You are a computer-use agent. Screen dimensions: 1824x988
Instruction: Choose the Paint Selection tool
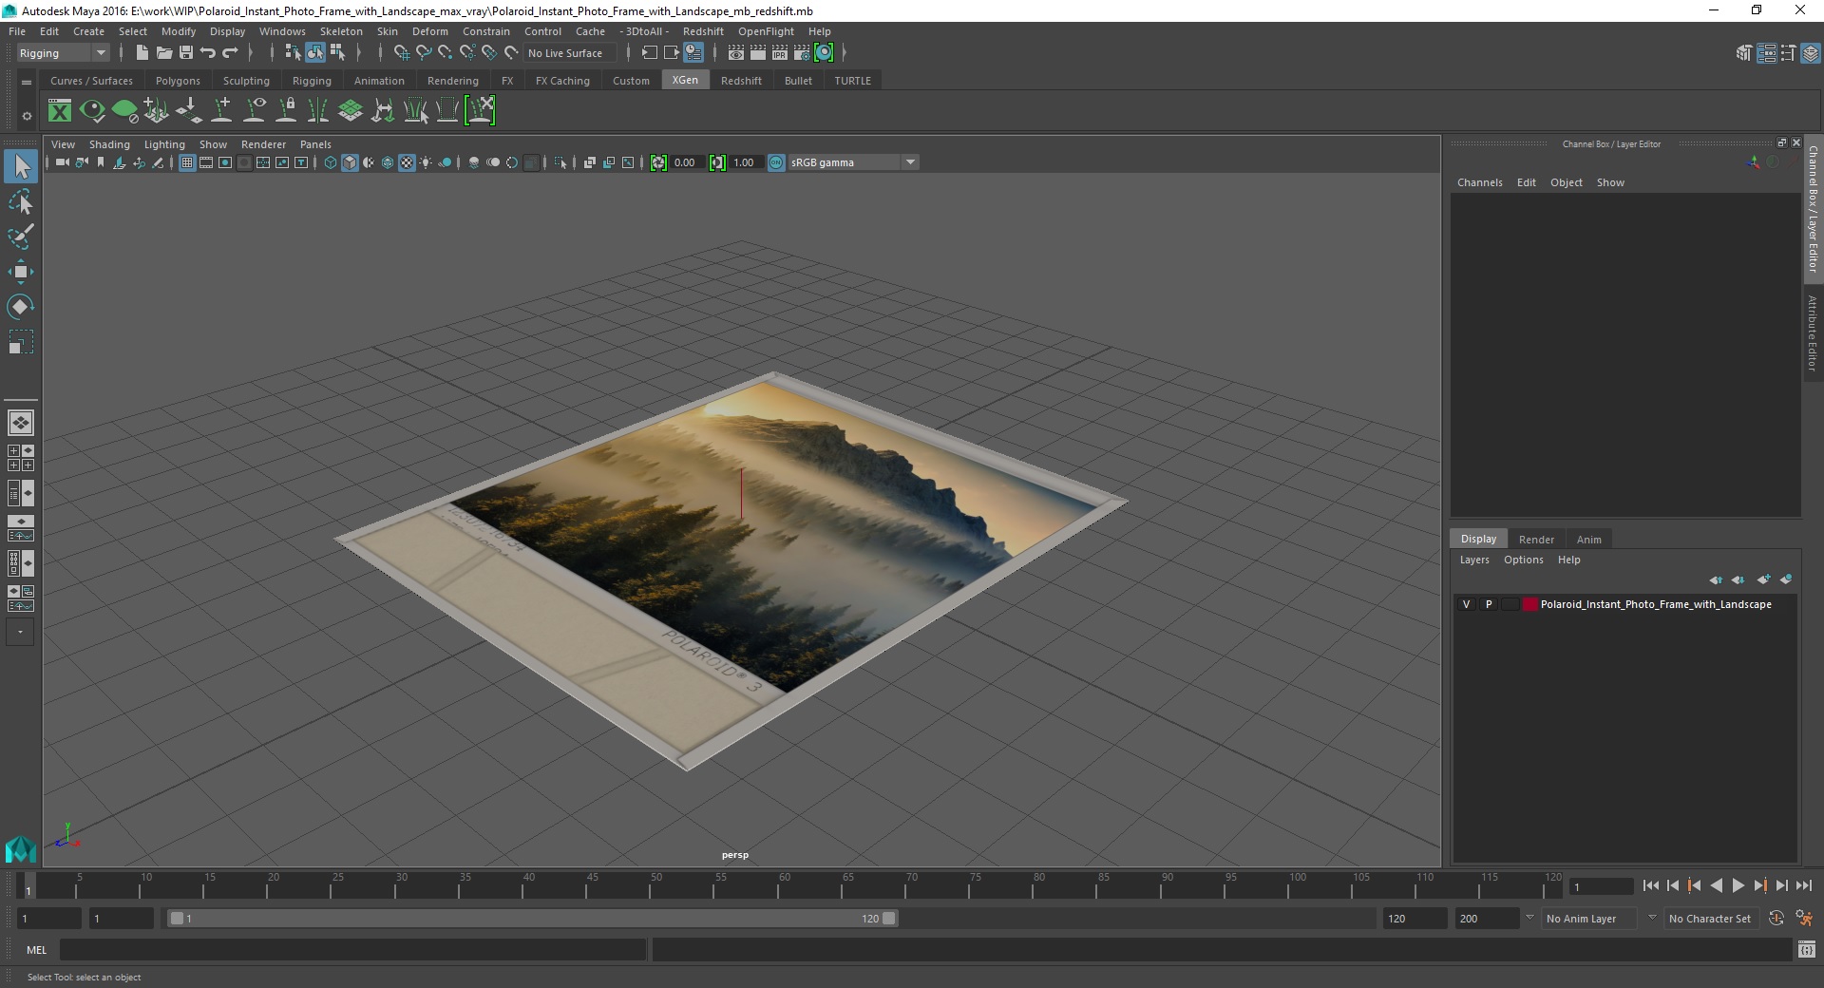pos(20,237)
